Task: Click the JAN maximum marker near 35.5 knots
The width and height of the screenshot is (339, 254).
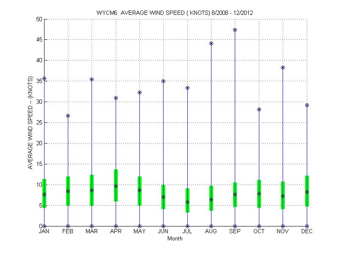Action: click(x=44, y=79)
